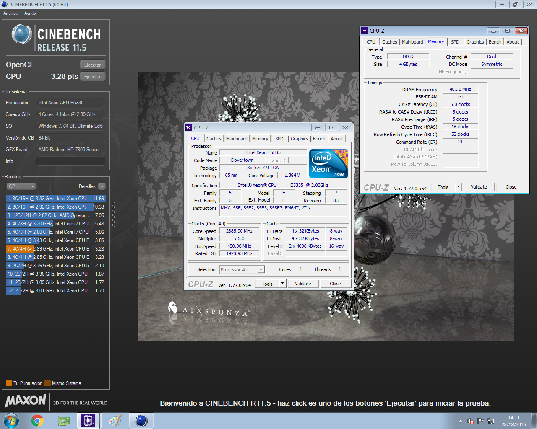Image resolution: width=537 pixels, height=429 pixels.
Task: Open the Windows Start menu orb
Action: 11,421
